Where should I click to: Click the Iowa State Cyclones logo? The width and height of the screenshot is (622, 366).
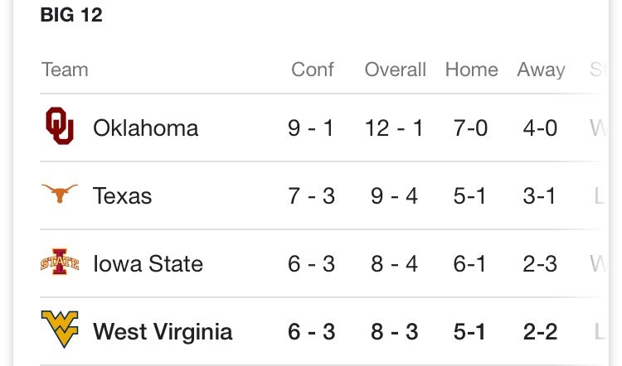point(60,262)
